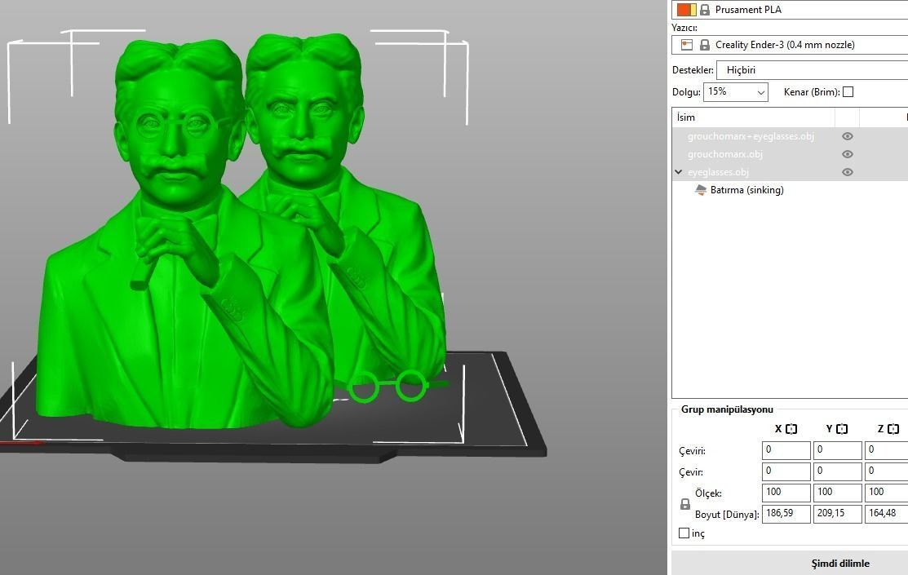Image resolution: width=908 pixels, height=575 pixels.
Task: Click the Boyut Z field showing 164,48
Action: pyautogui.click(x=886, y=514)
